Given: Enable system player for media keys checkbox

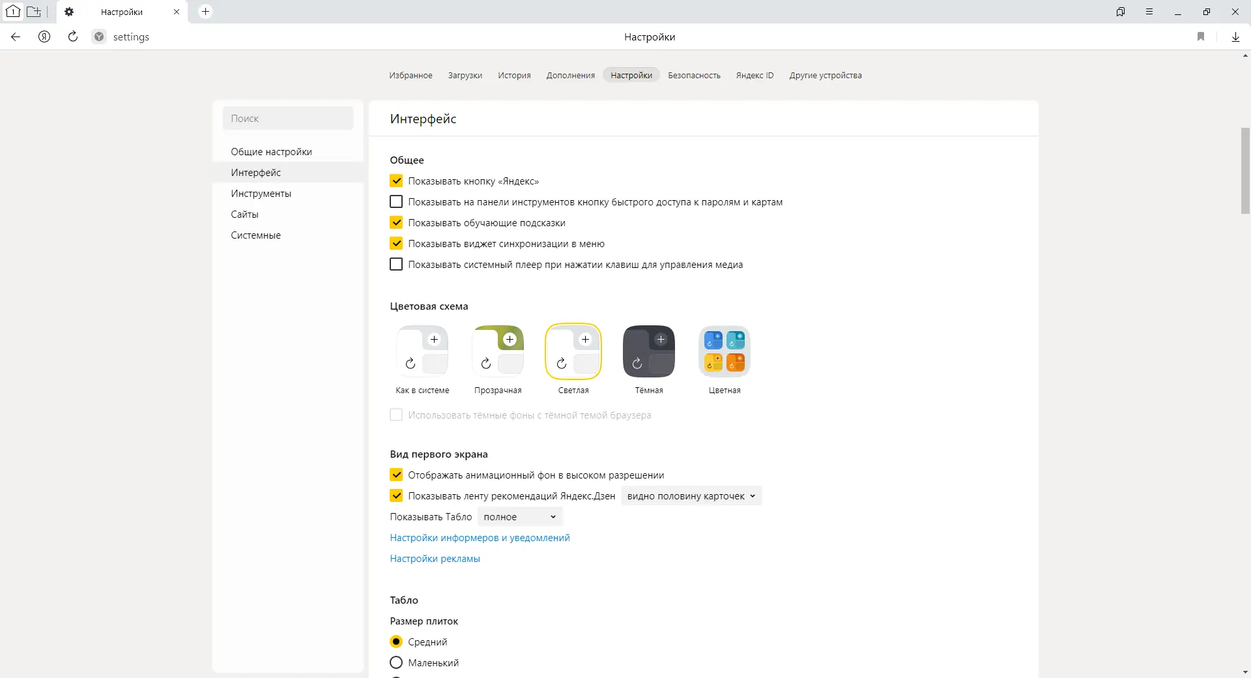Looking at the screenshot, I should [396, 265].
